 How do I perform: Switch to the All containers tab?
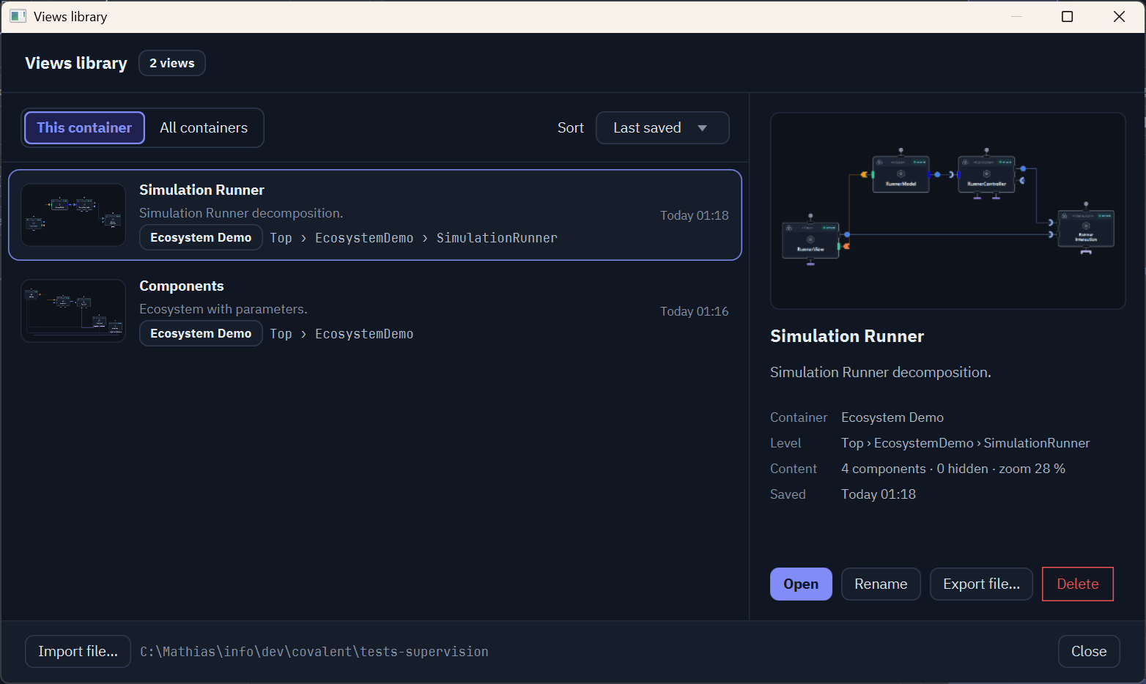(x=204, y=127)
